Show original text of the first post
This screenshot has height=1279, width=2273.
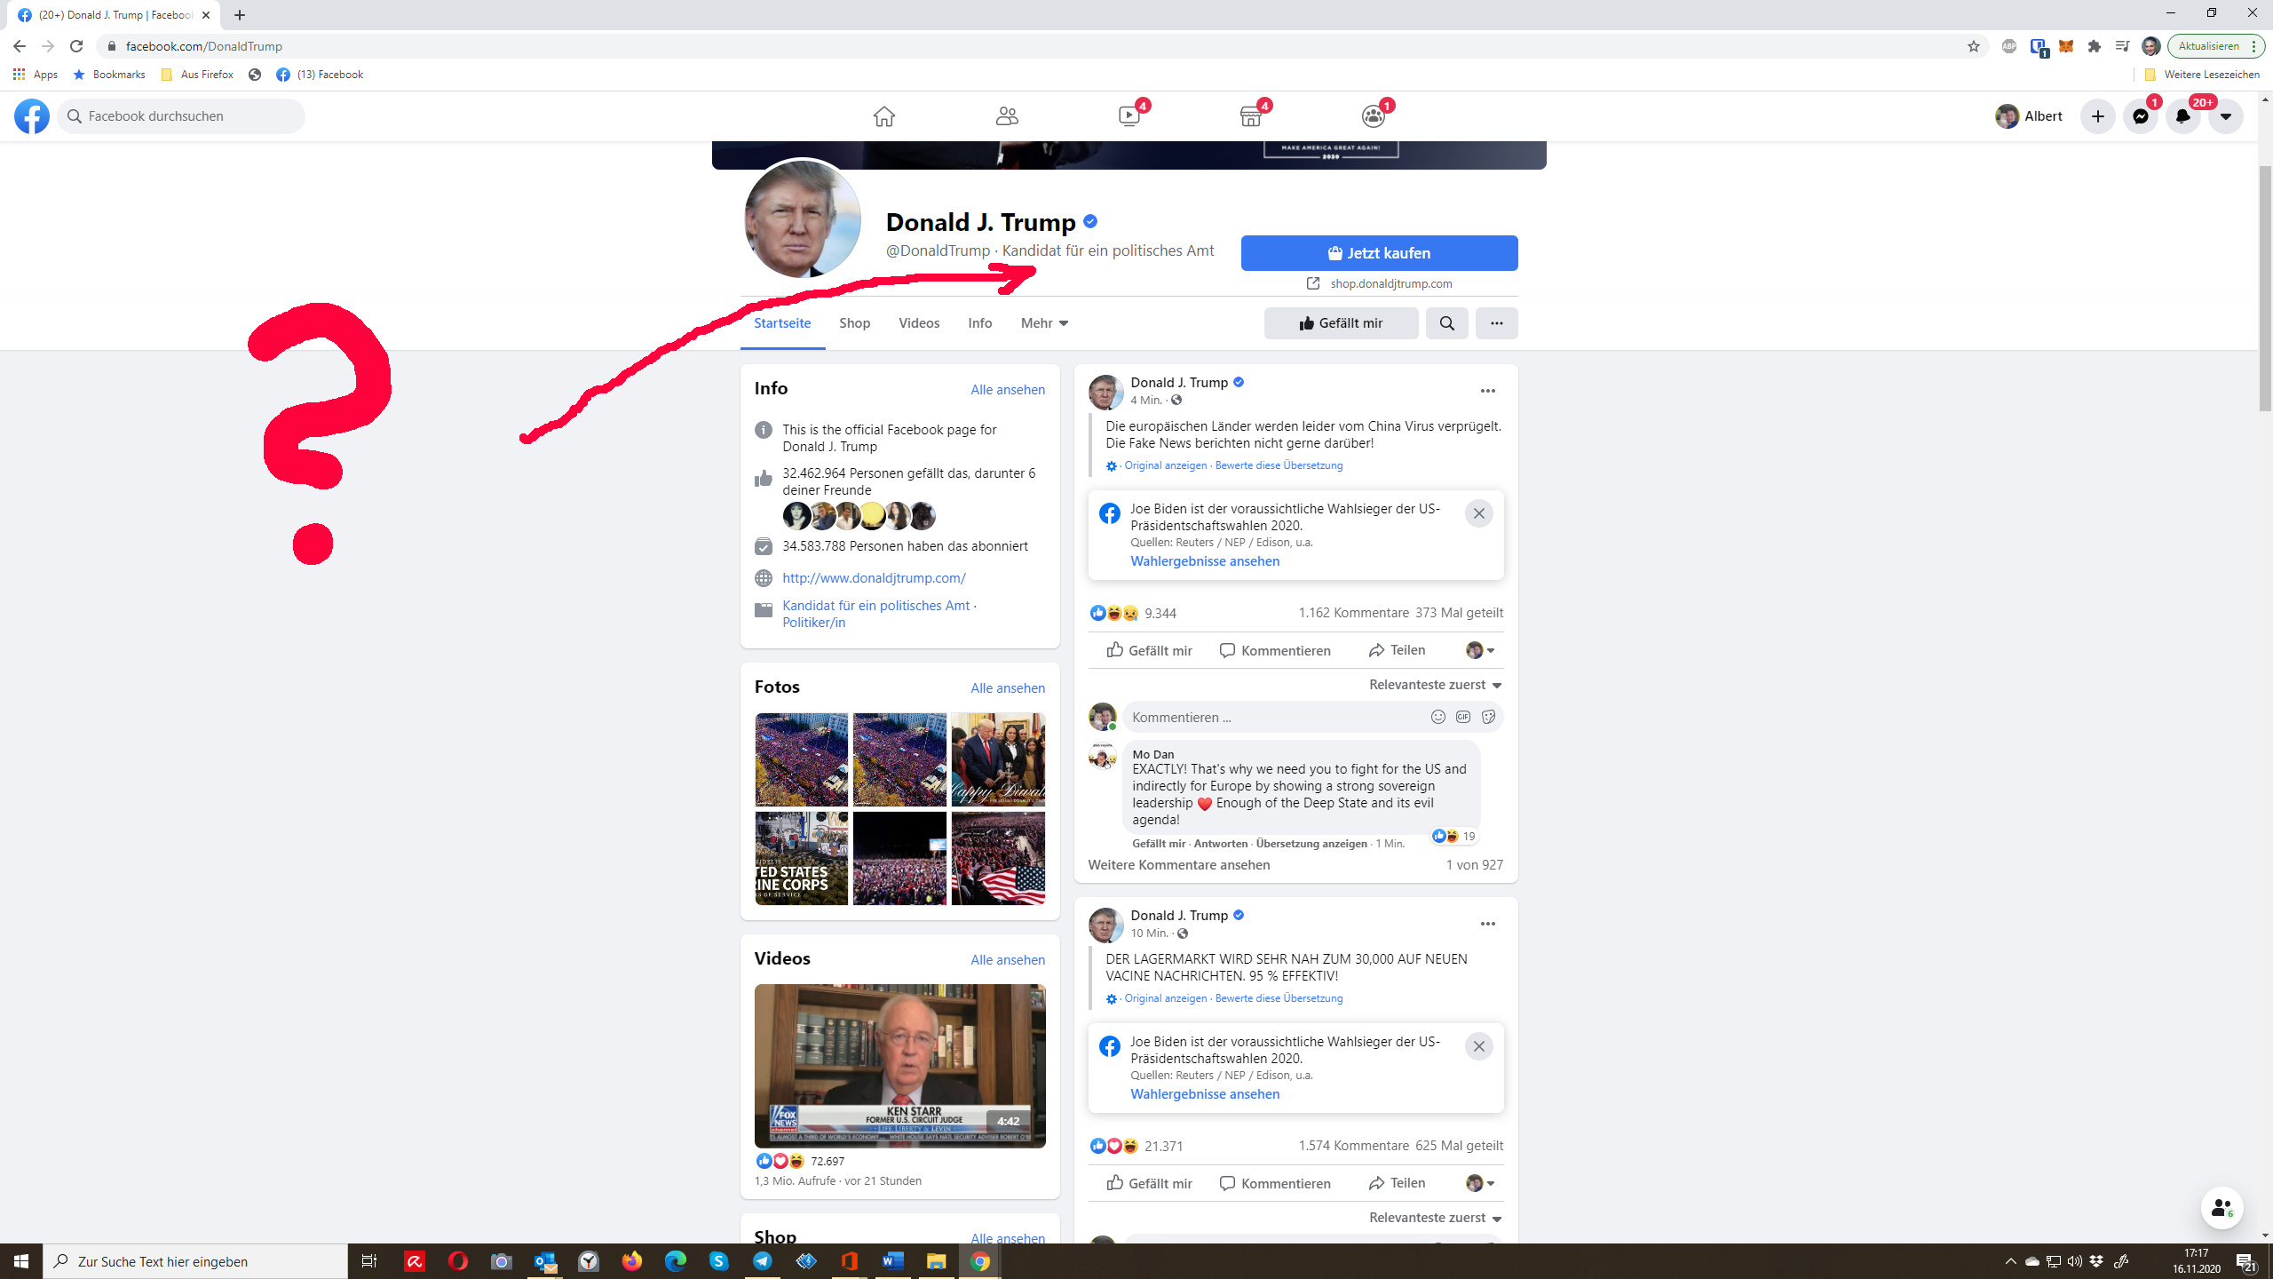(1165, 465)
